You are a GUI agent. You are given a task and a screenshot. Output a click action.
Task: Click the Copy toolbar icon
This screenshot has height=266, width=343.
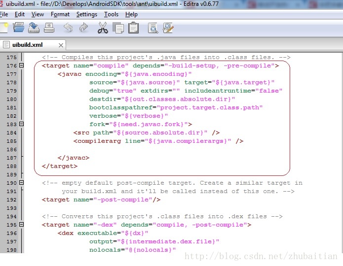point(118,28)
